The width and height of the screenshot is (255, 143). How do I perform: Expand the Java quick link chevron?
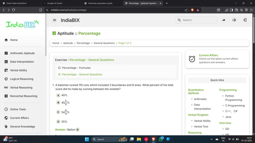(223, 117)
